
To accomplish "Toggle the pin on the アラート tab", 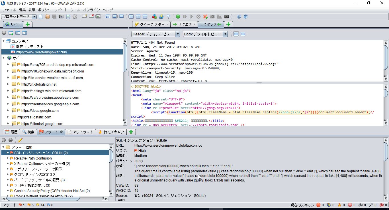I will pos(61,132).
